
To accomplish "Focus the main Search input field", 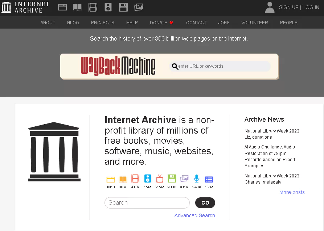I will coord(147,202).
